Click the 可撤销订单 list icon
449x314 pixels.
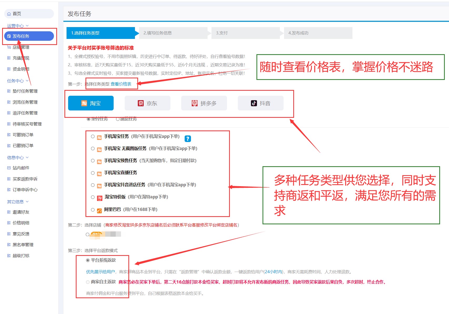(x=9, y=135)
